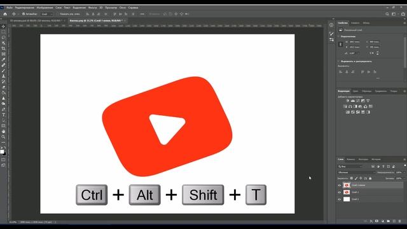Select the Слой 1 копия layer thumbnail
Viewport: 407px width, 229px height.
click(x=347, y=185)
